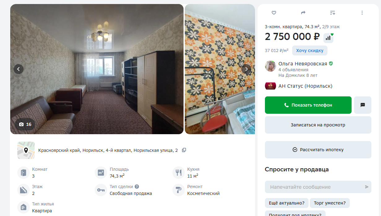Open price history chart icon
This screenshot has width=381, height=216.
[x=328, y=38]
